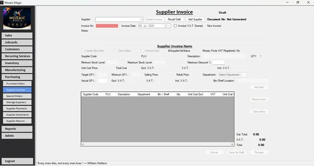Open the Manufacturing section
The width and height of the screenshot is (314, 166).
[17, 70]
